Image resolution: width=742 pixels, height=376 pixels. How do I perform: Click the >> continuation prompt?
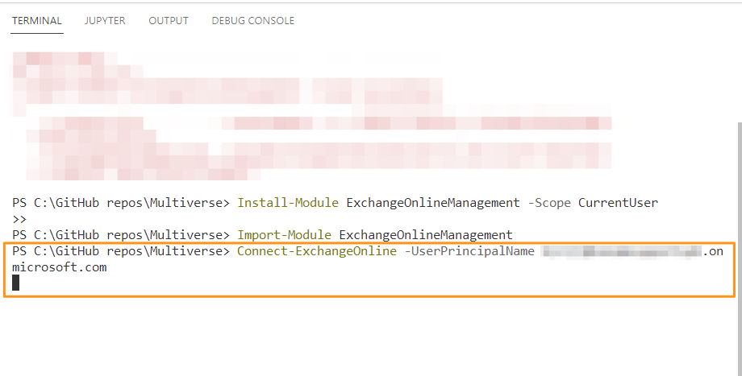[19, 219]
